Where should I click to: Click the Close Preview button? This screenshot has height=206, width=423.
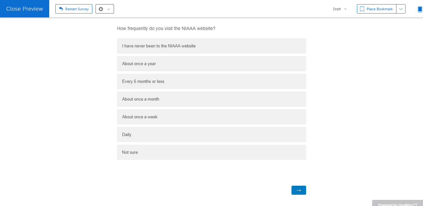25,9
